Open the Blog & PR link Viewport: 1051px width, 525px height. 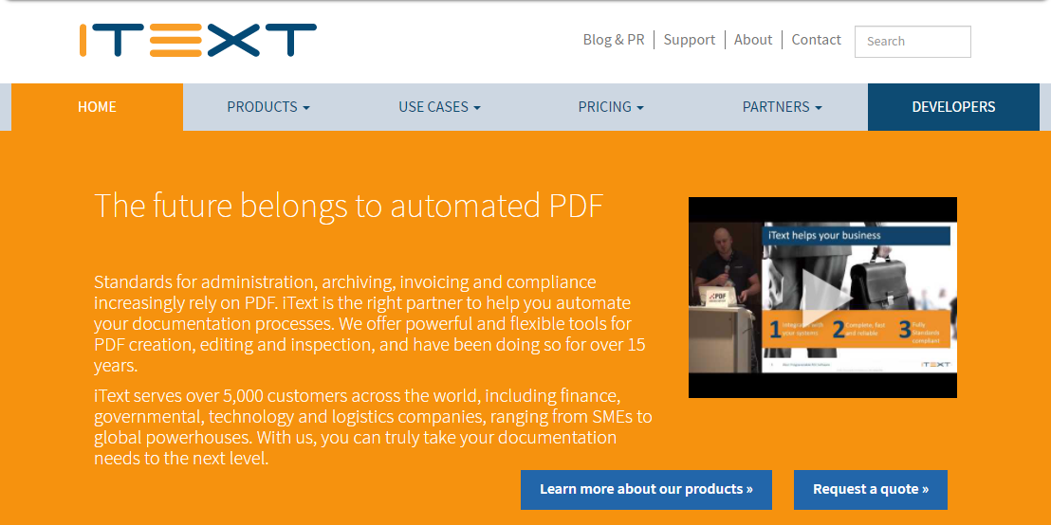(614, 40)
